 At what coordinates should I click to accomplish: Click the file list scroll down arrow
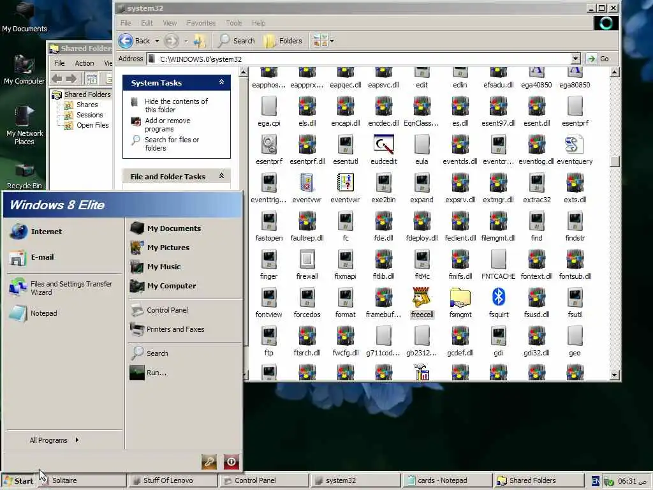[615, 375]
